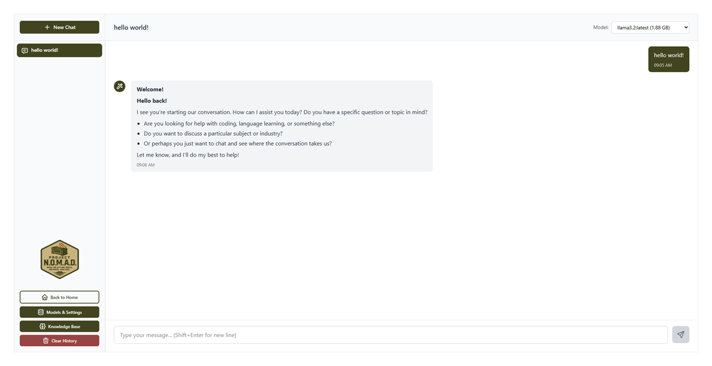Viewport: 712px width, 366px height.
Task: Click 'Let me know, and I'll do my best to help!'
Action: (x=188, y=155)
